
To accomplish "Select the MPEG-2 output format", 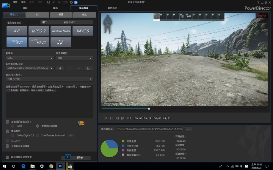I will (39, 31).
